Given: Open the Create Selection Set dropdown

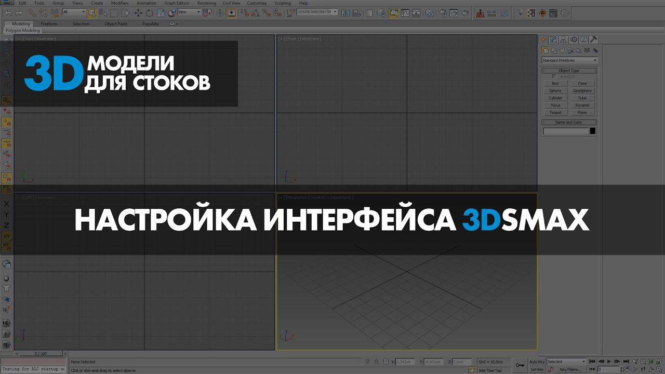Looking at the screenshot, I should point(317,11).
